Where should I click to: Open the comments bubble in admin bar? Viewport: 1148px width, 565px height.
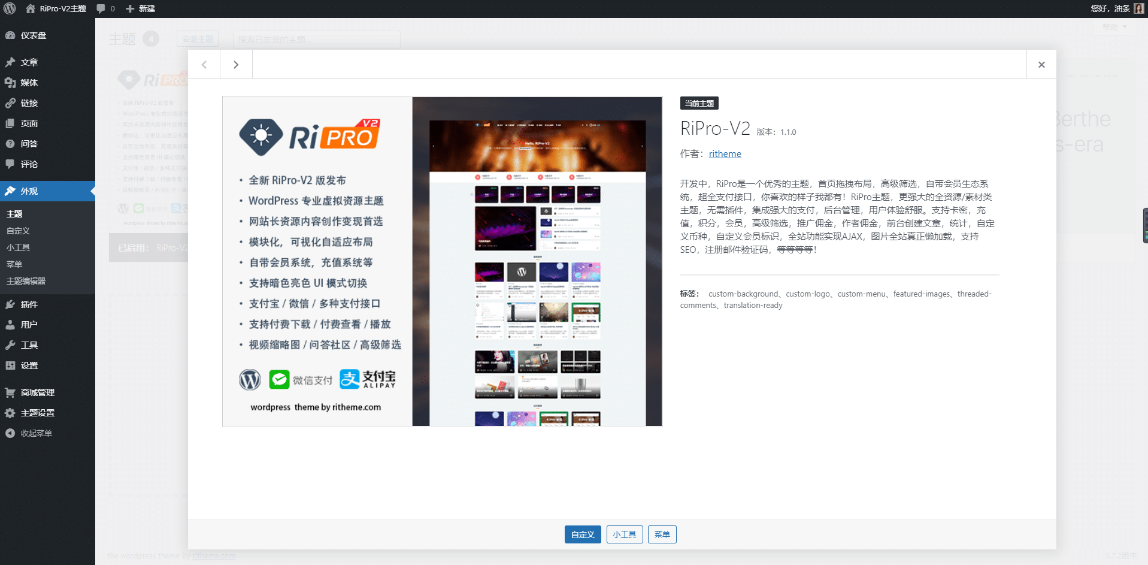coord(105,8)
